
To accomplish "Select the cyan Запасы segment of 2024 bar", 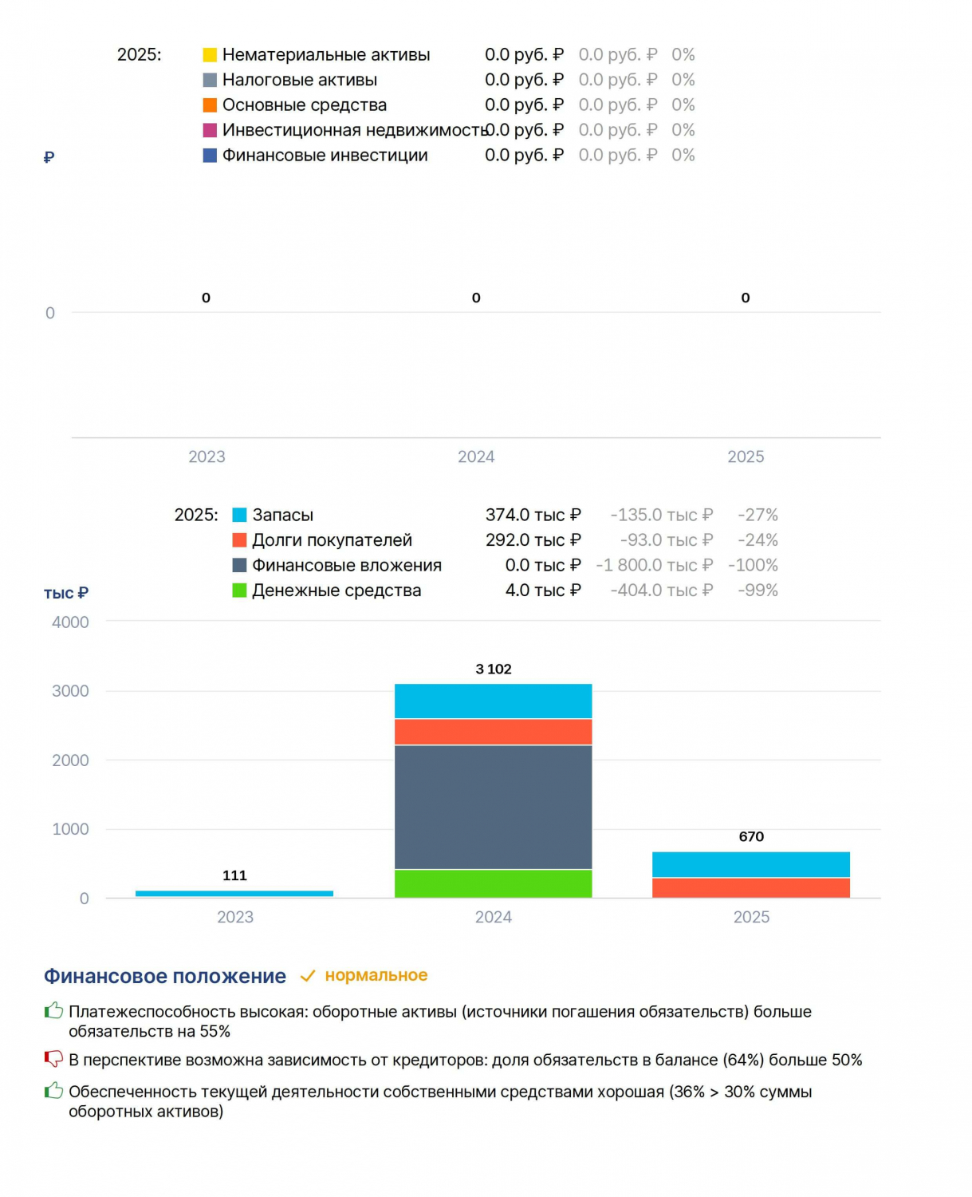I will point(494,701).
